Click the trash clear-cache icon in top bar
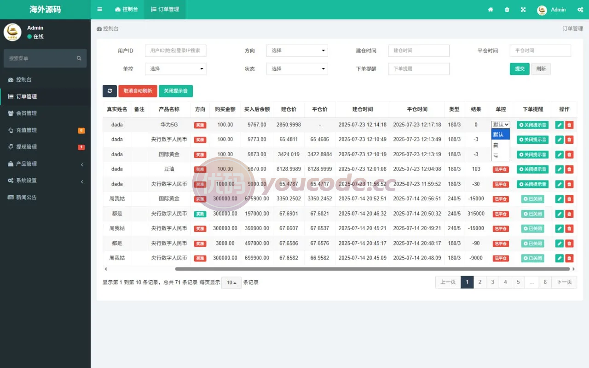This screenshot has width=589, height=368. 507,10
